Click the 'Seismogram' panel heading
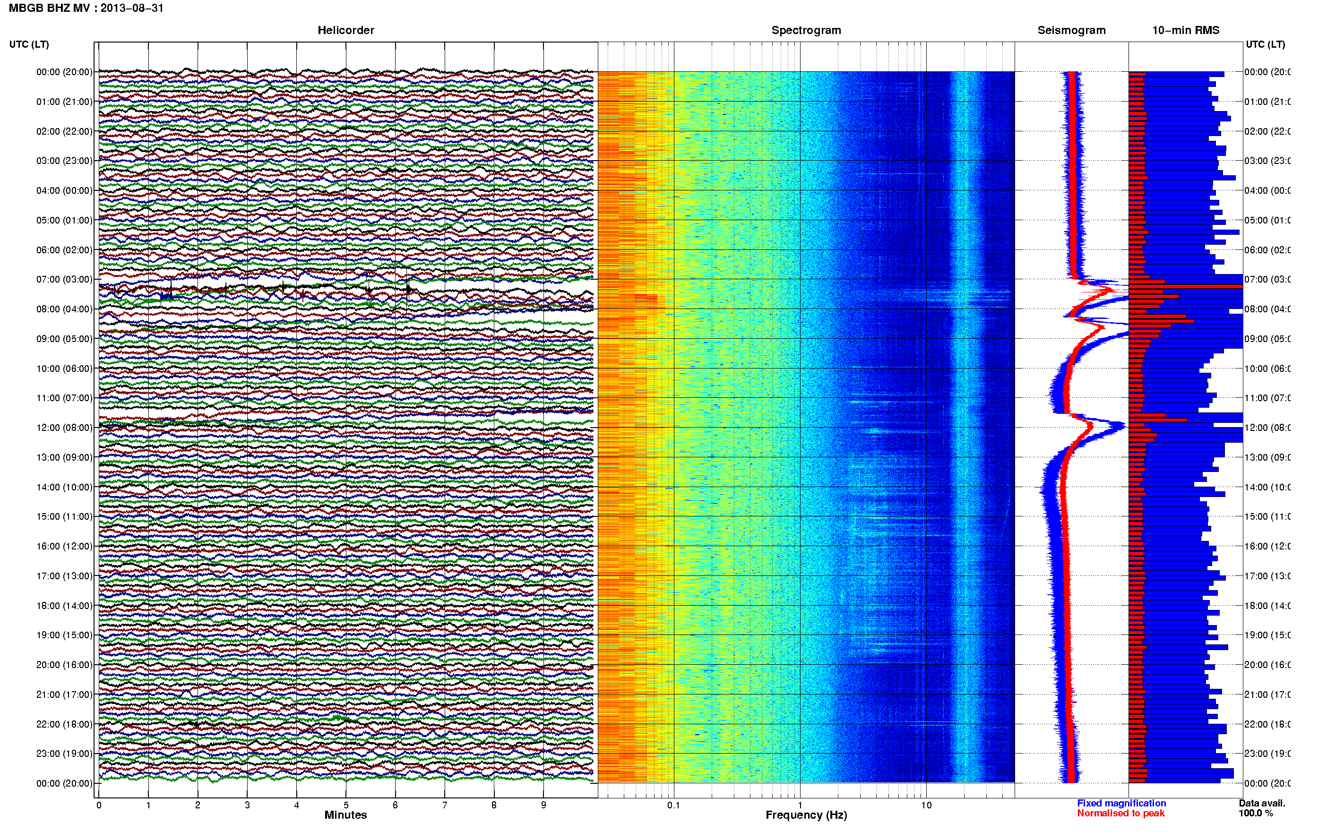 [1071, 30]
